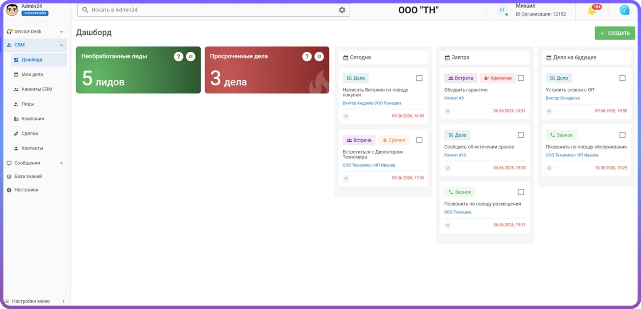
Task: Open Настройки меню at sidebar bottom
Action: click(35, 301)
